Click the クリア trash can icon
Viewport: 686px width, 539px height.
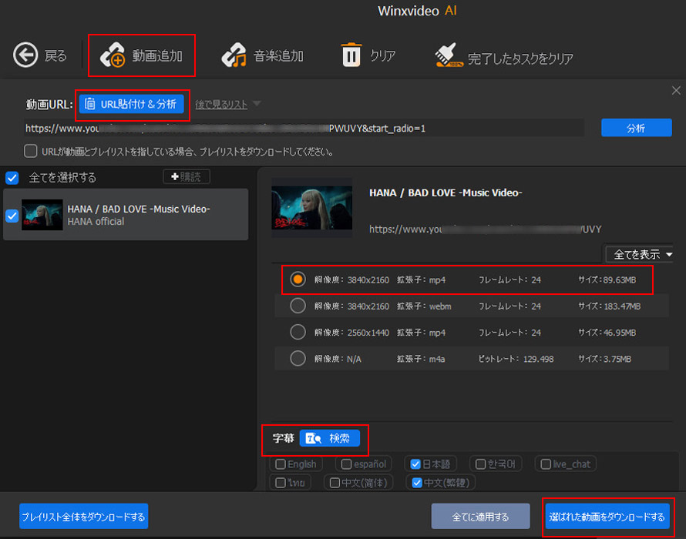coord(351,55)
